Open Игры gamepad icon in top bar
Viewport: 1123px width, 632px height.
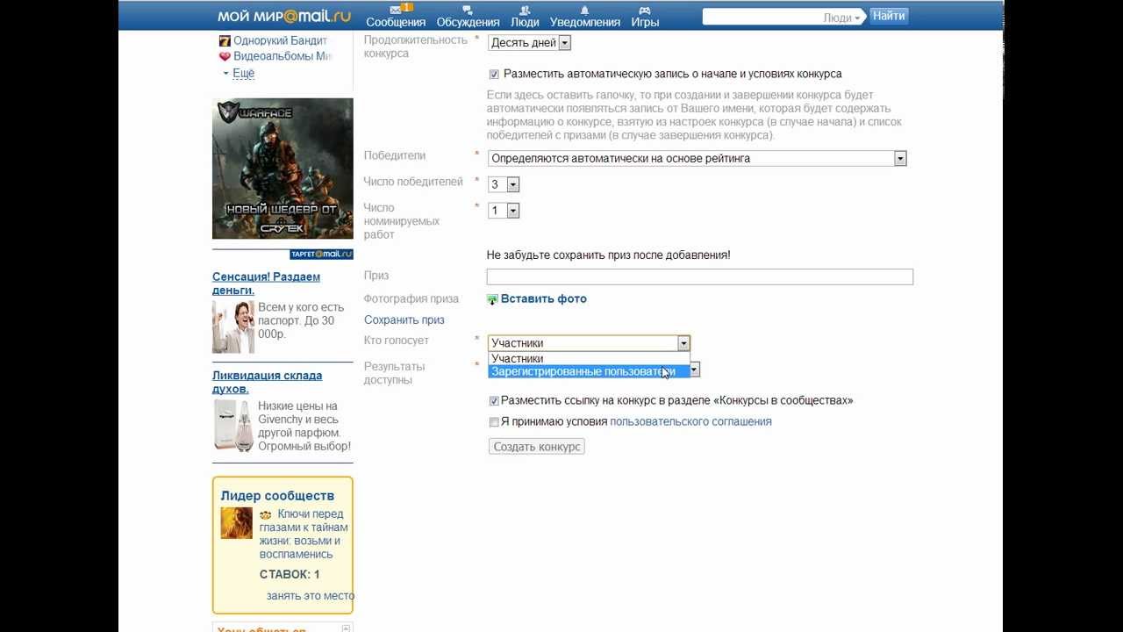click(x=644, y=10)
